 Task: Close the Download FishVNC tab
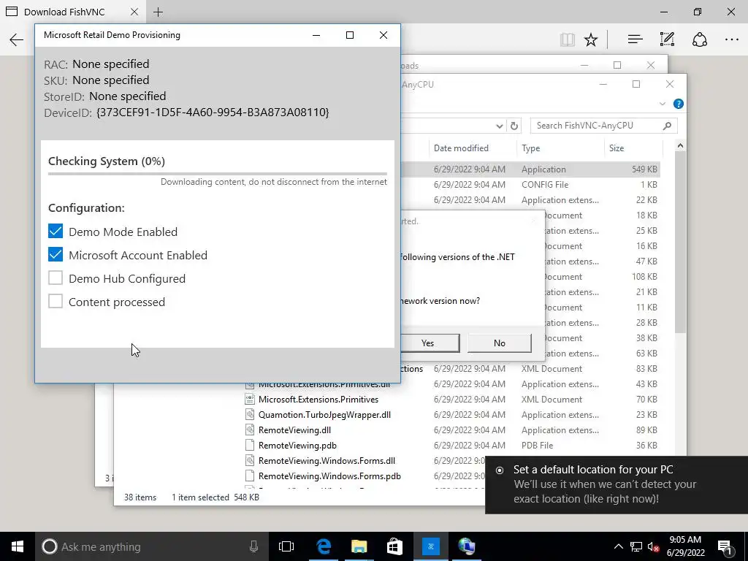(134, 12)
